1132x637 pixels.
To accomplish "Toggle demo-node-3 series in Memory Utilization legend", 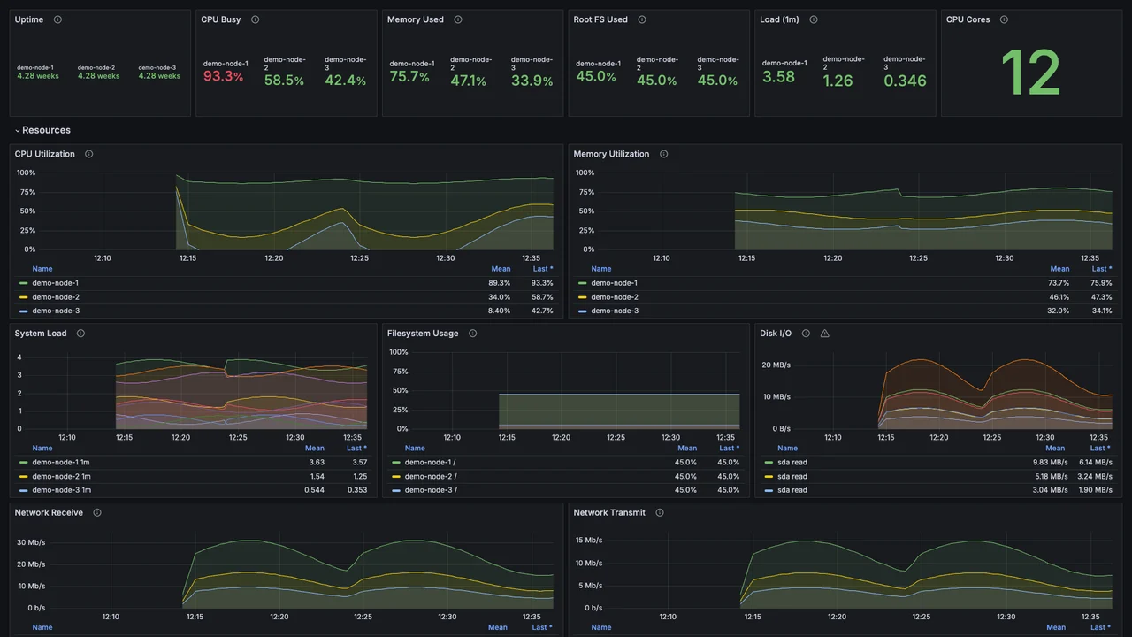I will pos(615,311).
